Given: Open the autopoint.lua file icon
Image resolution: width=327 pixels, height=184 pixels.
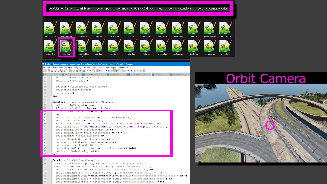Looking at the screenshot, I should point(51,28).
